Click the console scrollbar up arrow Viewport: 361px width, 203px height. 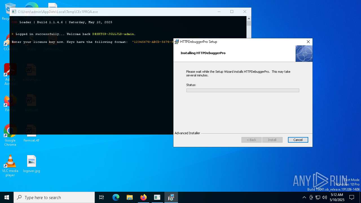point(249,18)
